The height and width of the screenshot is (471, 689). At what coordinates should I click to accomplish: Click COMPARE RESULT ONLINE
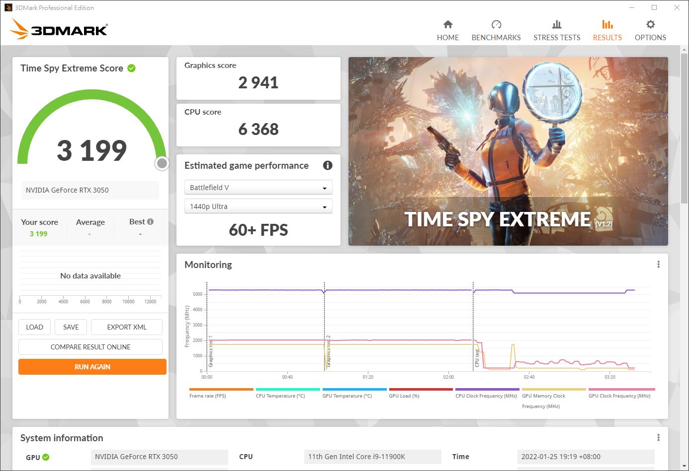coord(90,347)
